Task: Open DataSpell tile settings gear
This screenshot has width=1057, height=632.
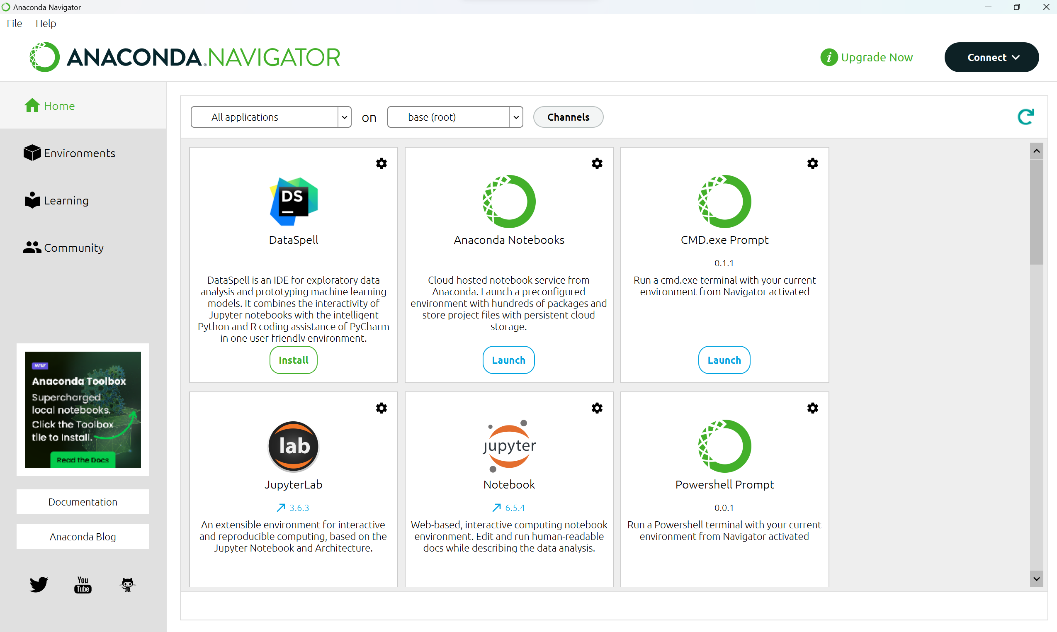Action: tap(381, 163)
